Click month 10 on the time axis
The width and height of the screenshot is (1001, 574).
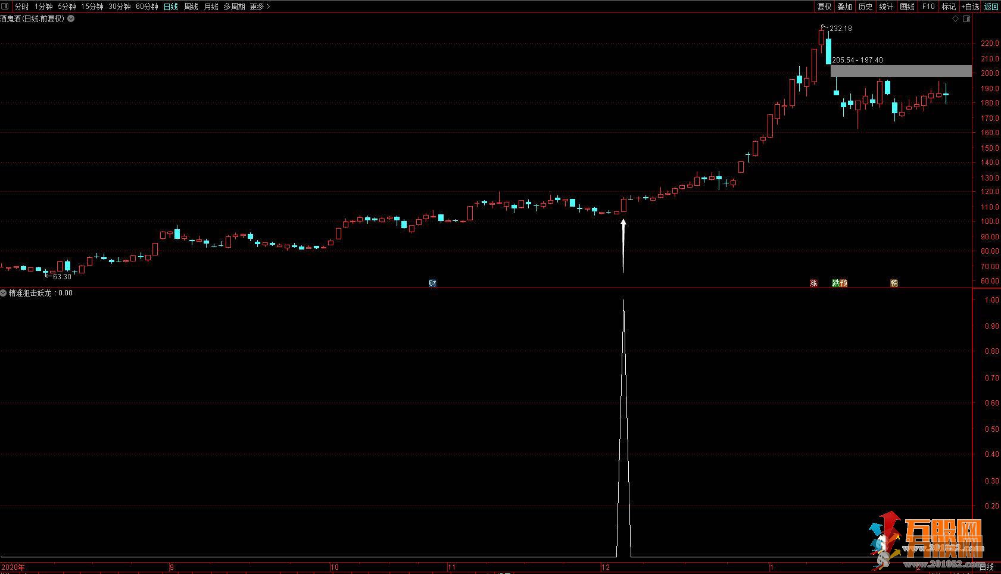[335, 567]
